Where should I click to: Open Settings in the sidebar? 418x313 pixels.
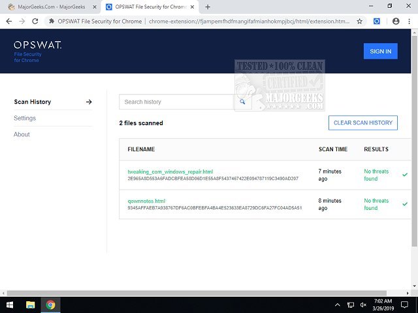click(x=25, y=118)
